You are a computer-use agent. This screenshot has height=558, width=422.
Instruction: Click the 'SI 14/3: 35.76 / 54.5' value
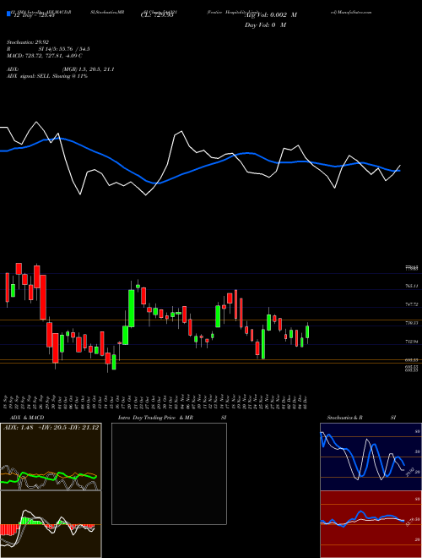pyautogui.click(x=64, y=49)
